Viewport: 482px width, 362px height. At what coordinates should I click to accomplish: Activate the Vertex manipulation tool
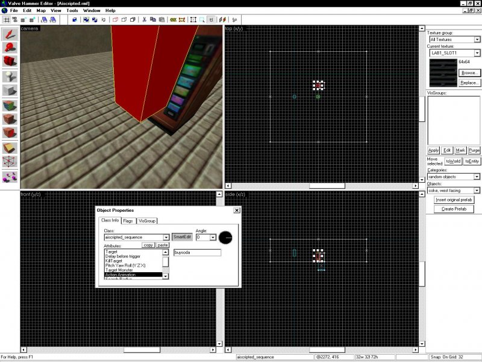pyautogui.click(x=10, y=162)
